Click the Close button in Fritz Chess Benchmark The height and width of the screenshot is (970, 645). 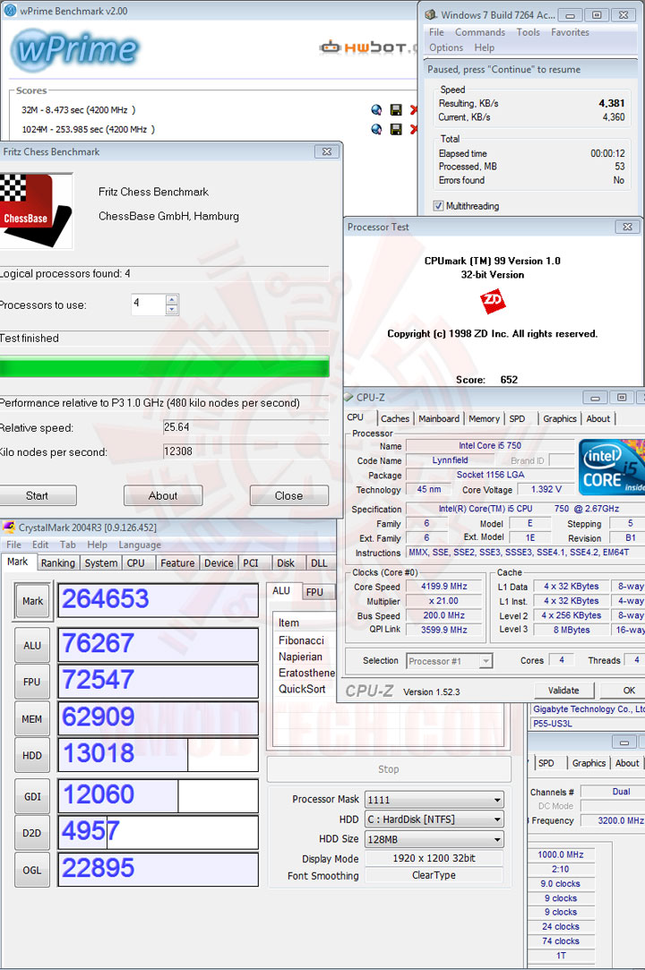[x=289, y=495]
